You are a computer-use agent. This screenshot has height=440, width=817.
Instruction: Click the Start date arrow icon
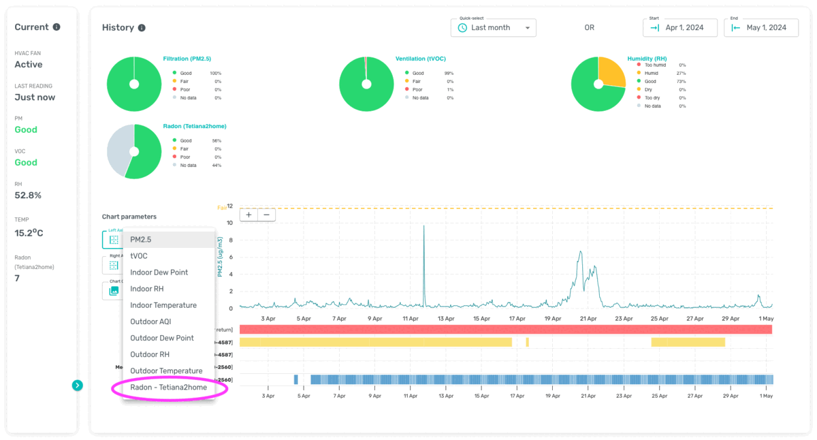(655, 28)
